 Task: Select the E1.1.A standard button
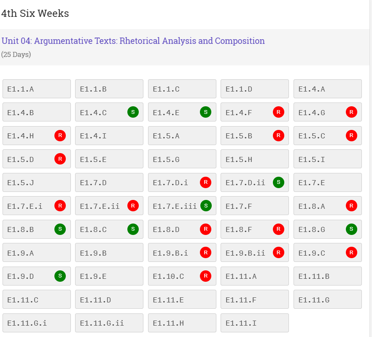pyautogui.click(x=37, y=89)
